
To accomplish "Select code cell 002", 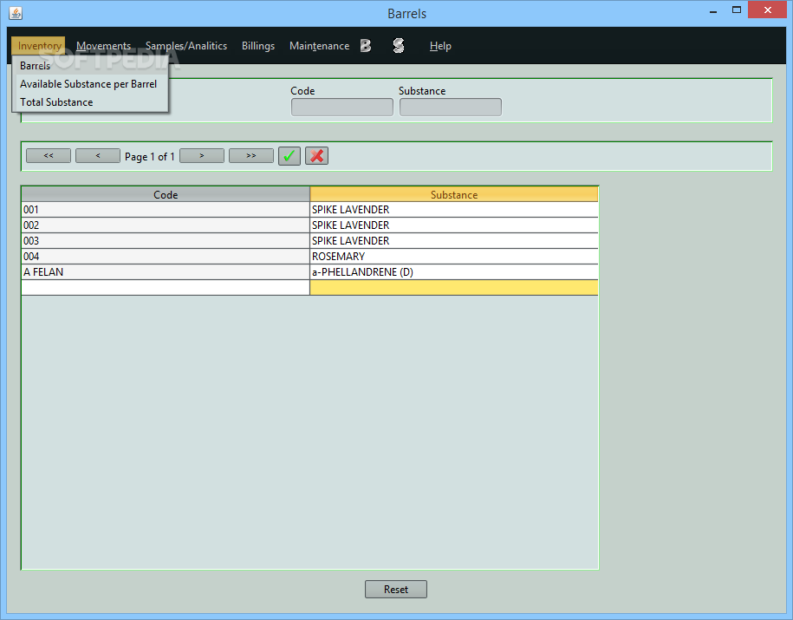I will click(x=166, y=225).
